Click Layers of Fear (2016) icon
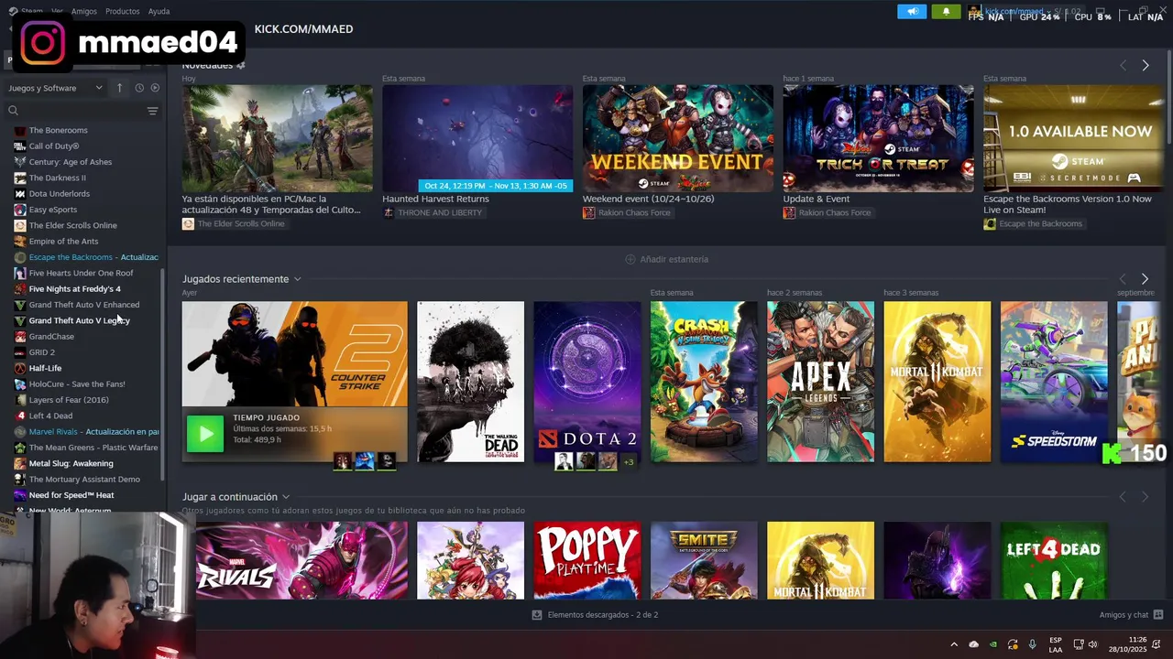1173x659 pixels. tap(20, 400)
